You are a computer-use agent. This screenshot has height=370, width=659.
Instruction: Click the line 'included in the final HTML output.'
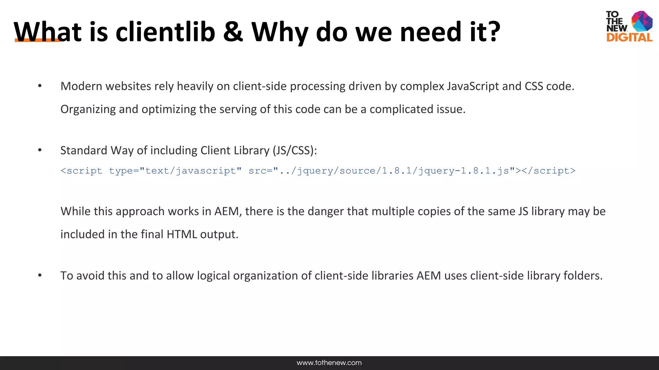tap(149, 234)
